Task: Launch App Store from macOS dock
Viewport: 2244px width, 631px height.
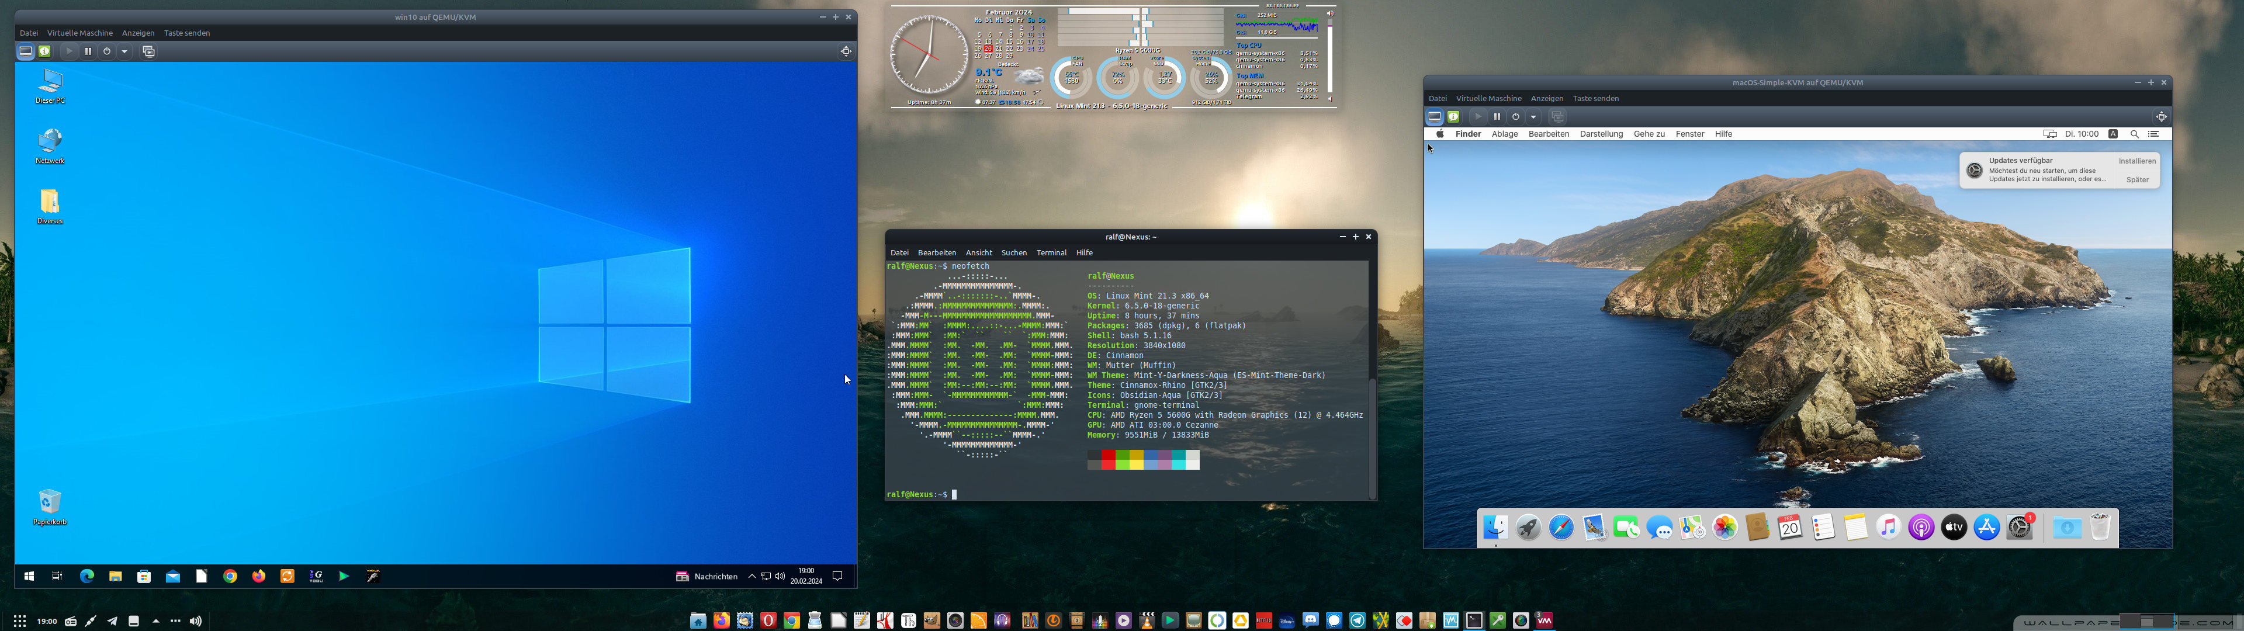Action: [x=1986, y=527]
